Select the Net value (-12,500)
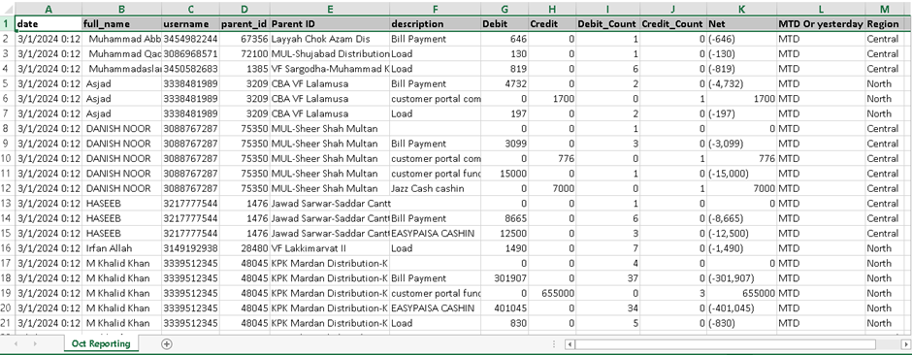Viewport: 912px width, 355px height. pyautogui.click(x=741, y=233)
